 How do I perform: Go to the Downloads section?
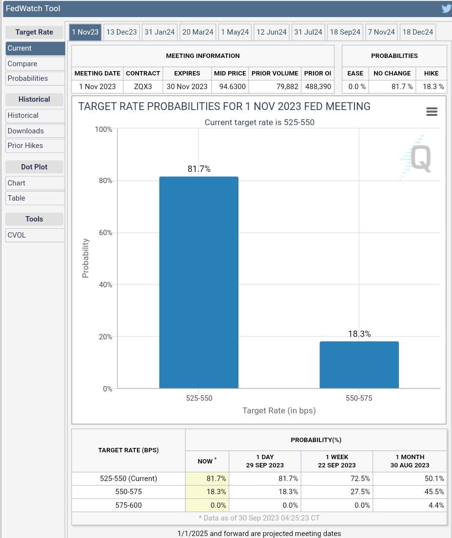click(35, 130)
